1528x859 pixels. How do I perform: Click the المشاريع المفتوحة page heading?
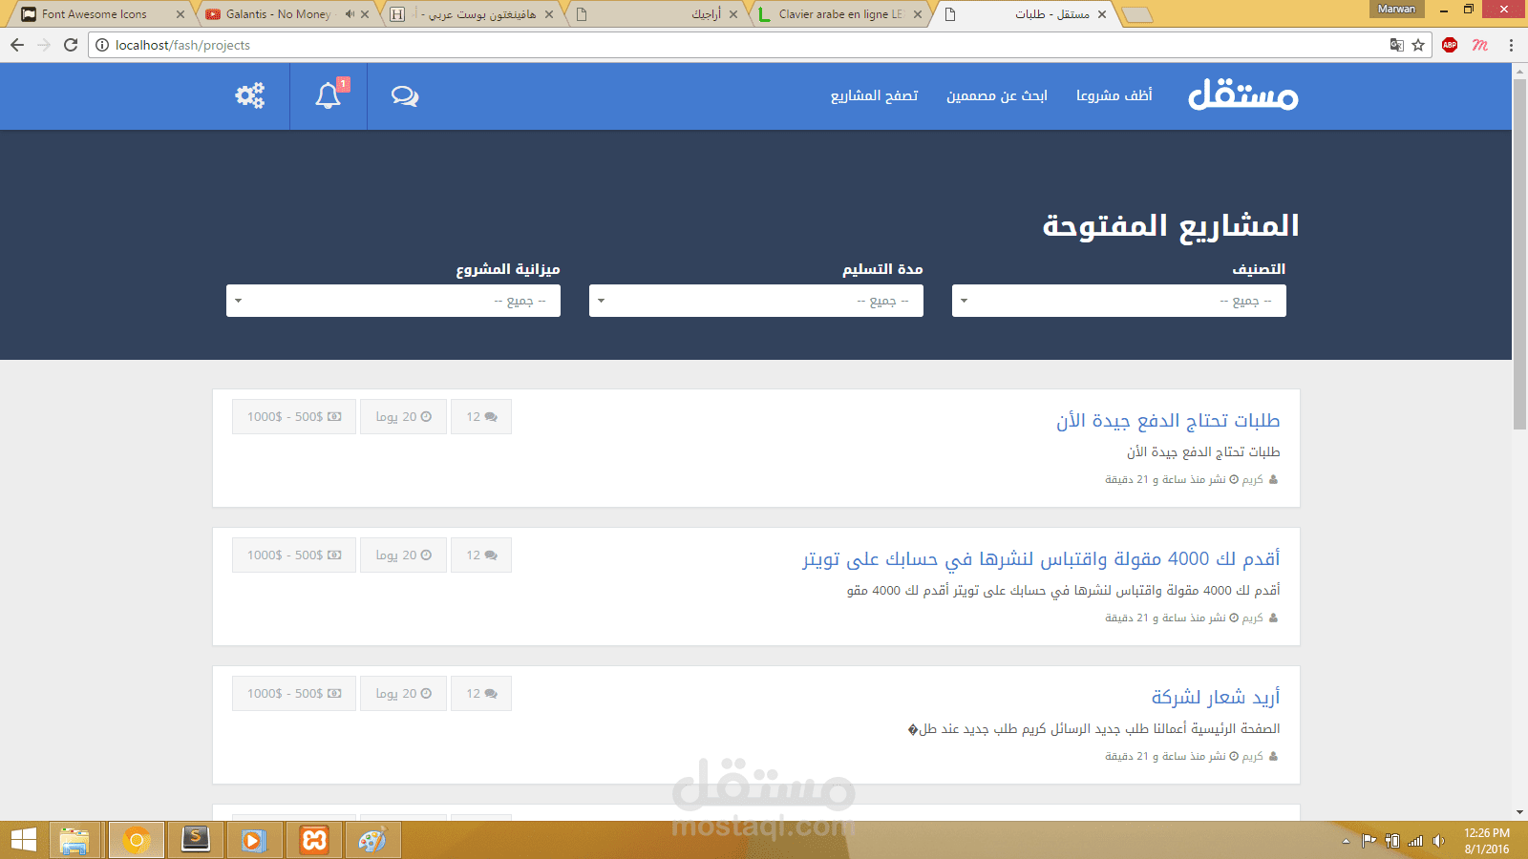(x=1171, y=226)
